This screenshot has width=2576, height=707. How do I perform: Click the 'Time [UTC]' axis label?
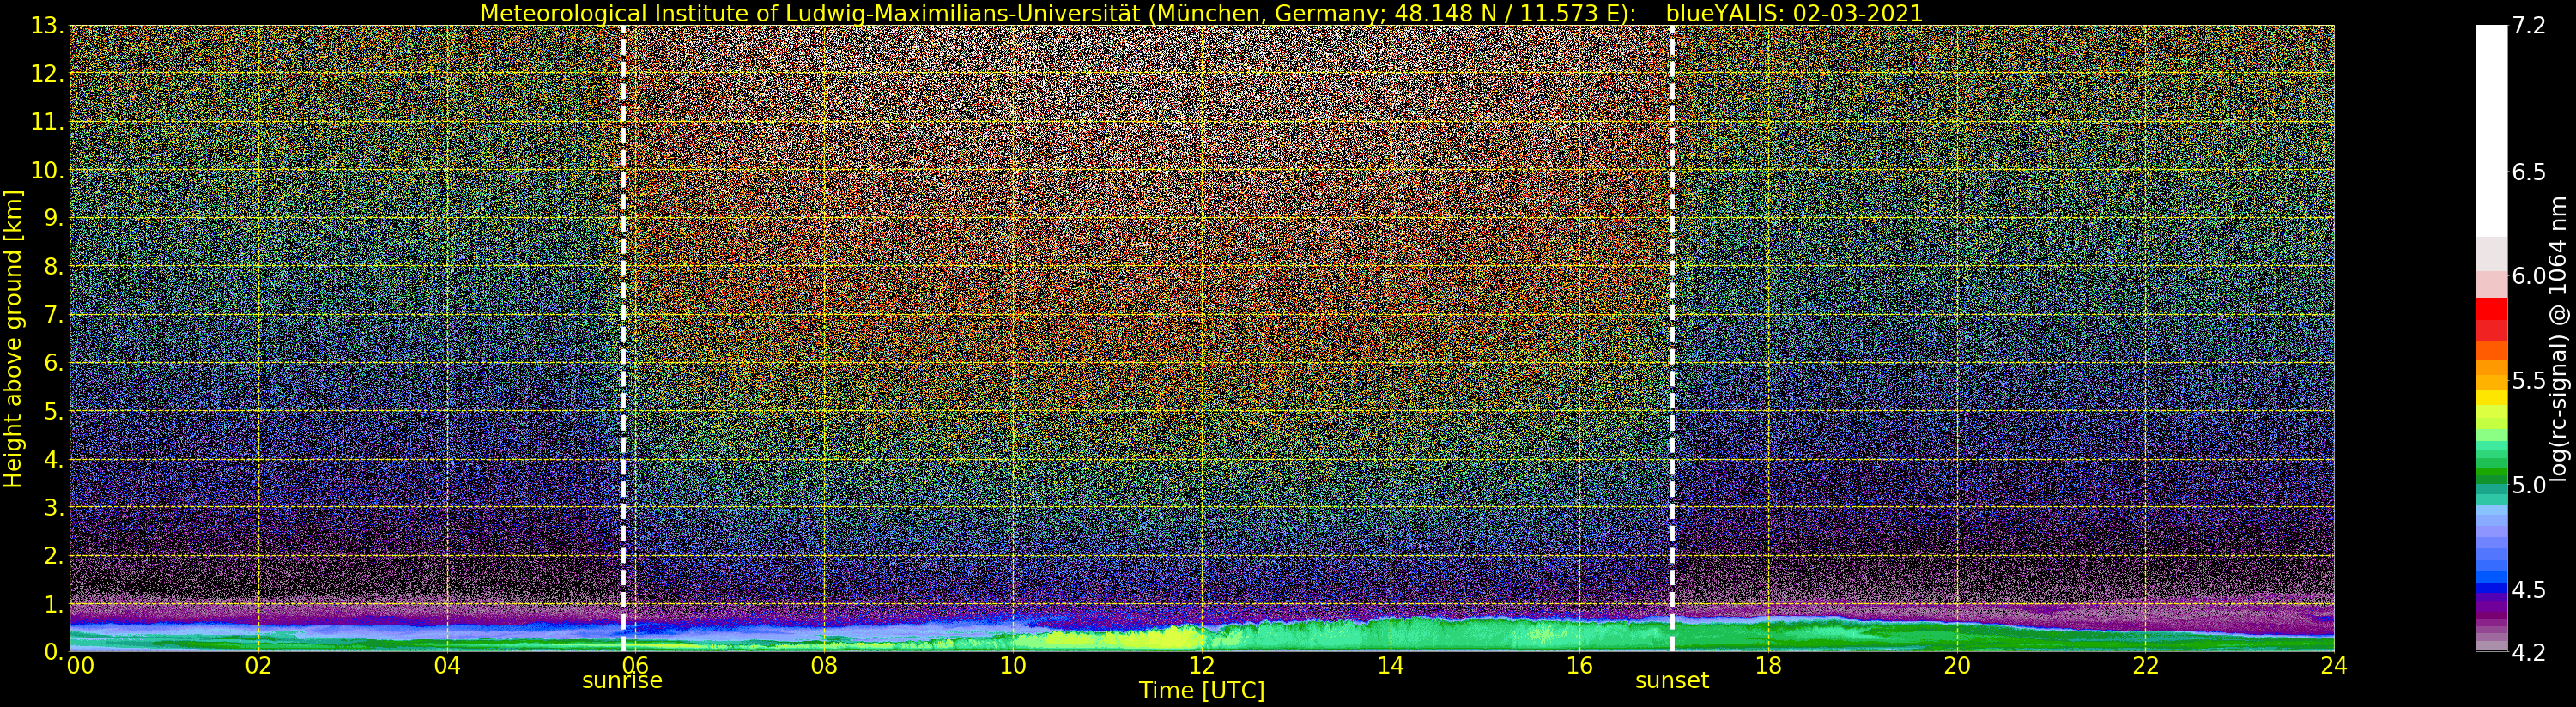pos(1202,691)
